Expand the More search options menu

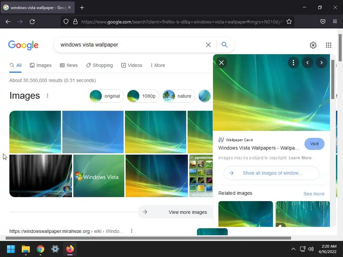158,65
